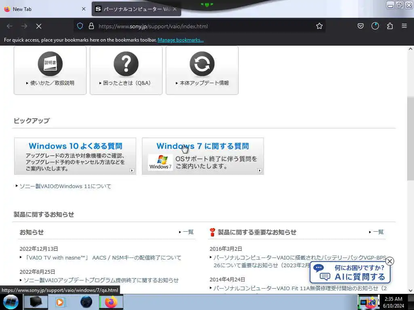Click the scrollbar down arrow
414x310 pixels.
click(410, 291)
